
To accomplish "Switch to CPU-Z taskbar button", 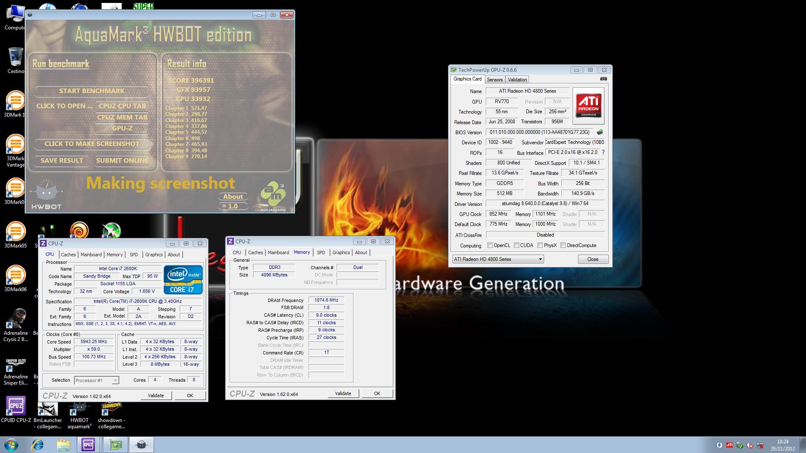I will pyautogui.click(x=88, y=445).
